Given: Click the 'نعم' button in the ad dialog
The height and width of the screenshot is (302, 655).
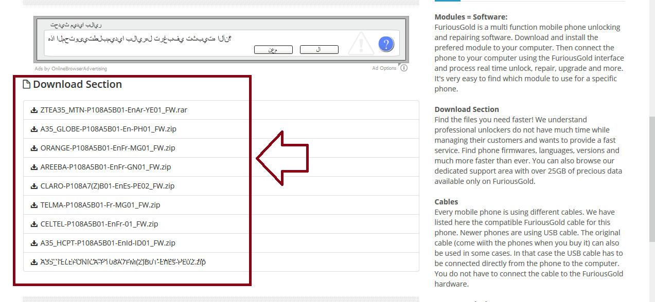Looking at the screenshot, I should [273, 50].
